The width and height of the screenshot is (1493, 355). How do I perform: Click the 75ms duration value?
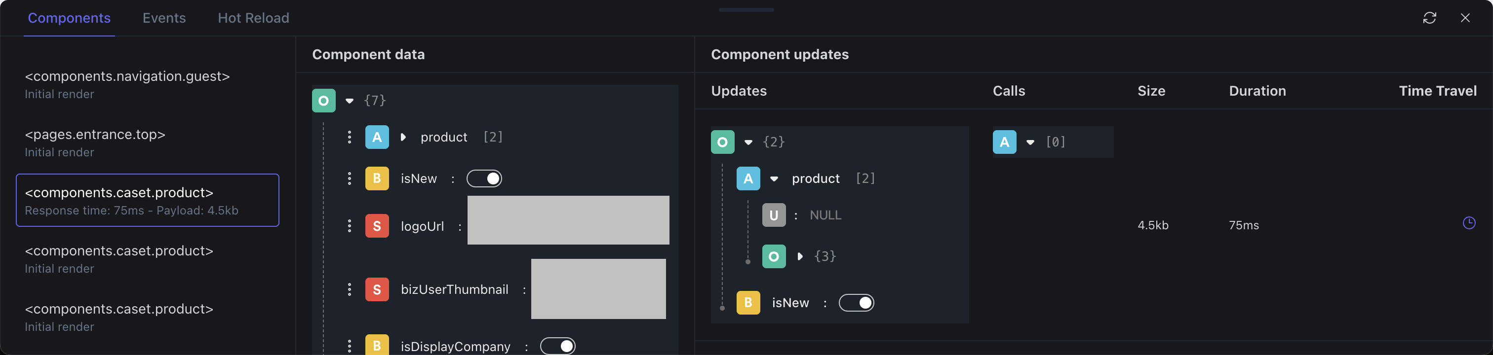click(x=1244, y=225)
